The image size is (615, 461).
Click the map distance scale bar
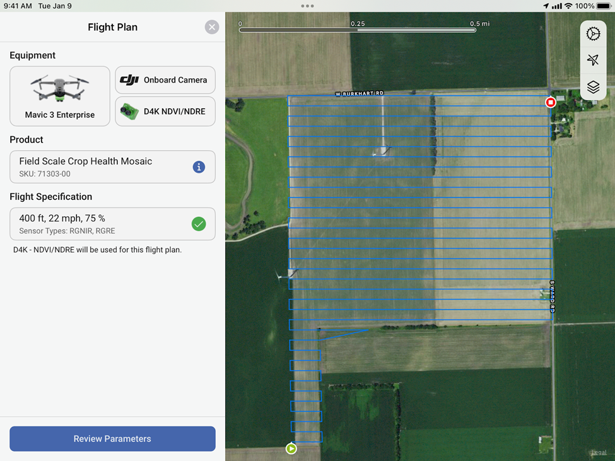click(x=358, y=30)
